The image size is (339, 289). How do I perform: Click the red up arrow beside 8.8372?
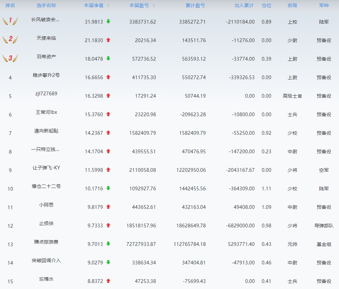click(x=108, y=281)
